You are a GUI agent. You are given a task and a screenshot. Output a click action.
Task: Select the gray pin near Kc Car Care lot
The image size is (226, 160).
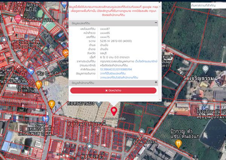point(46,64)
